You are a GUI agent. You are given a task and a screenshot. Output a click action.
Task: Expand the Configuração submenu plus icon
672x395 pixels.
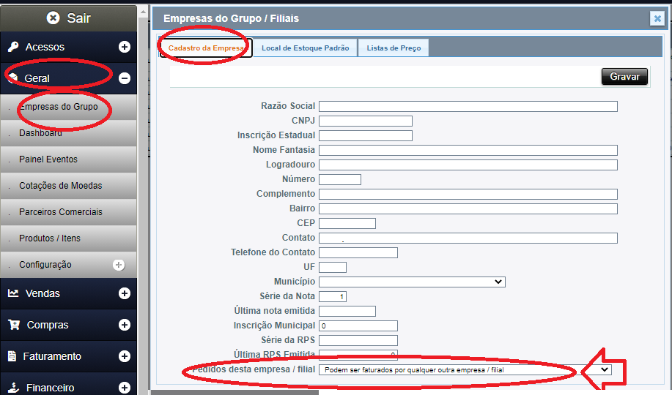point(119,265)
